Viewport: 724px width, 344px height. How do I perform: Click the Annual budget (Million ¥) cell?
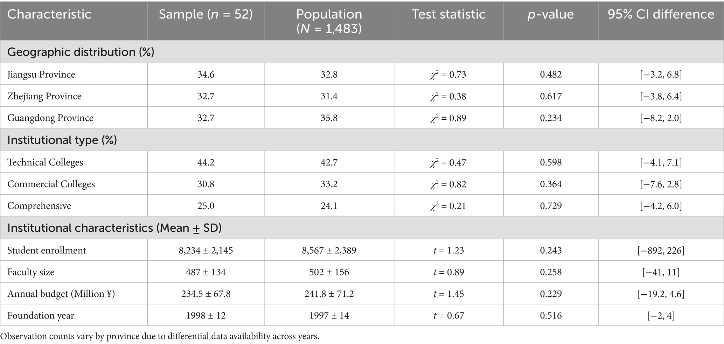(x=61, y=294)
